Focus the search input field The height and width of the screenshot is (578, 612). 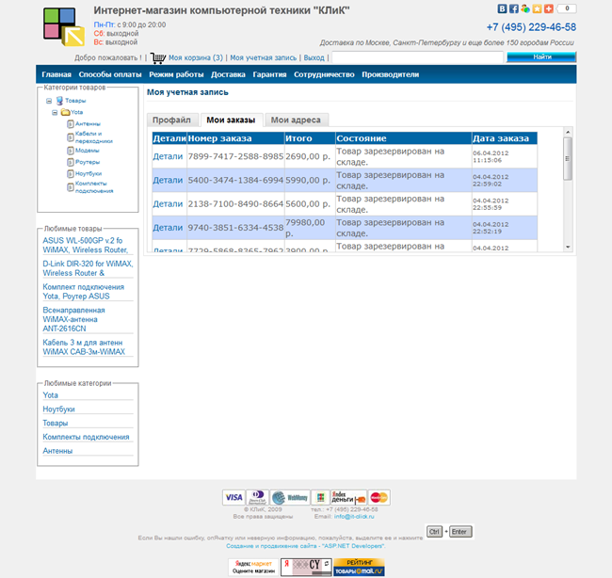click(x=417, y=57)
